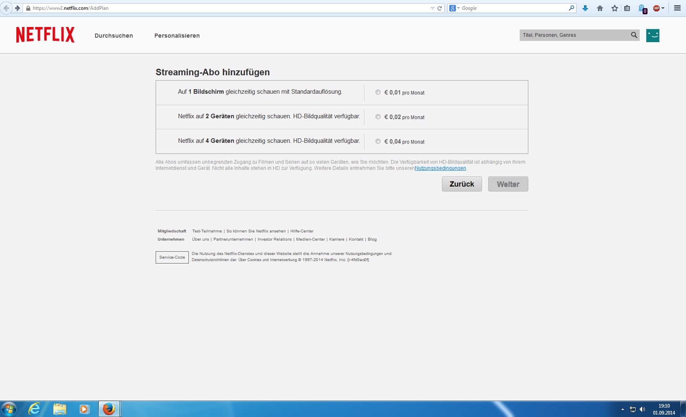Viewport: 686px width, 417px height.
Task: Click the Weiter button
Action: (x=508, y=184)
